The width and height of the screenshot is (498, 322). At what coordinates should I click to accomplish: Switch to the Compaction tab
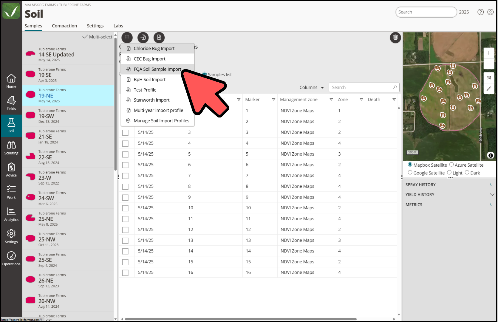tap(64, 26)
